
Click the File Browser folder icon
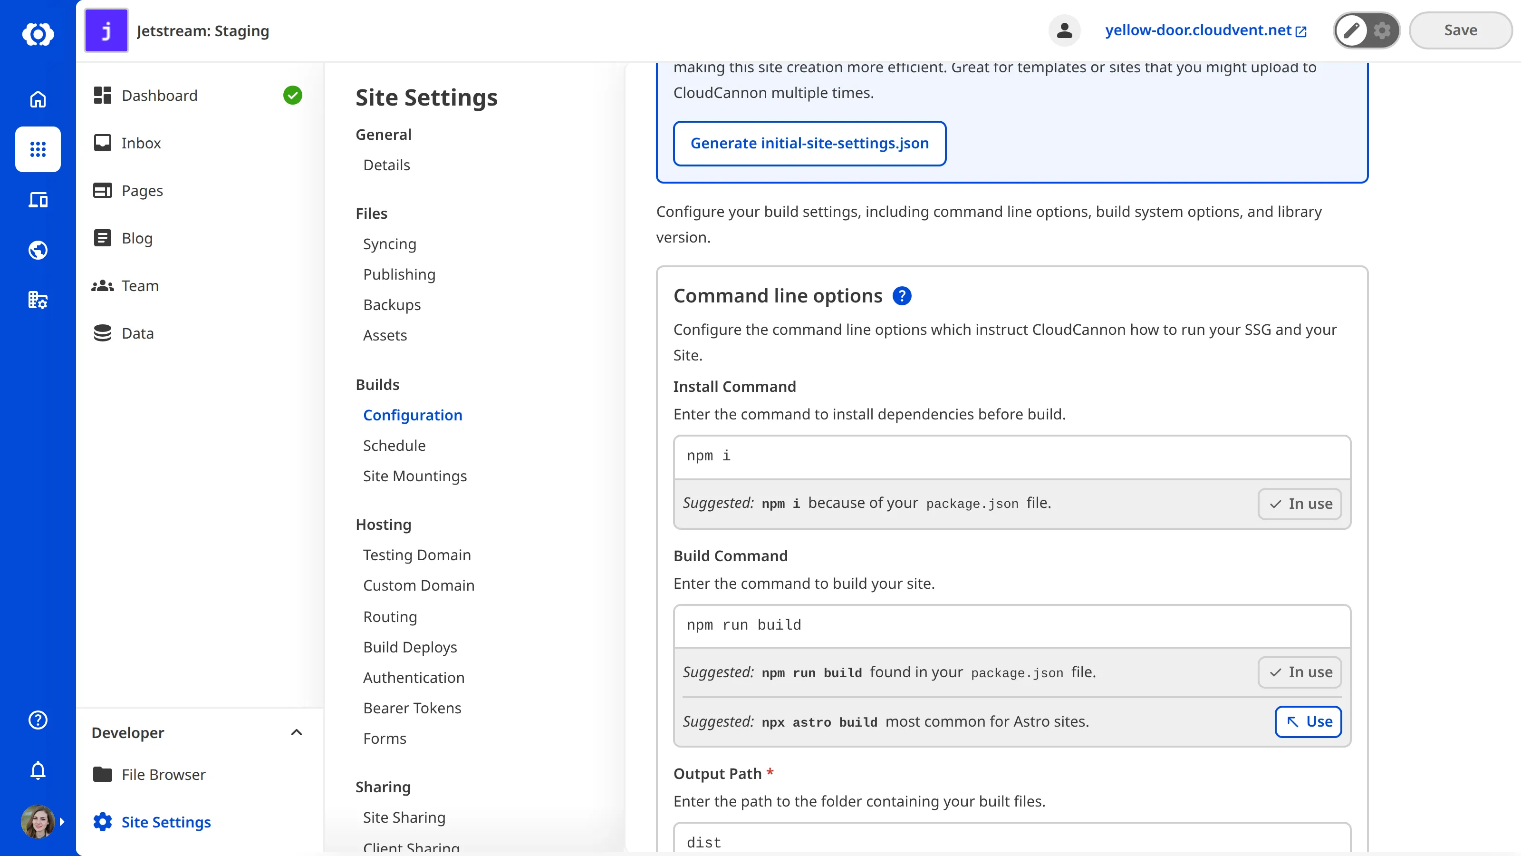[x=103, y=775]
